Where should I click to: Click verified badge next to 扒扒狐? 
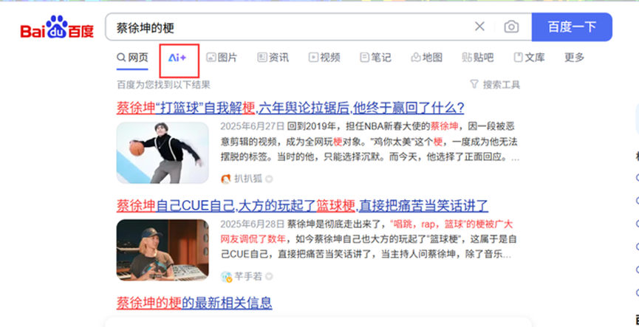click(269, 179)
